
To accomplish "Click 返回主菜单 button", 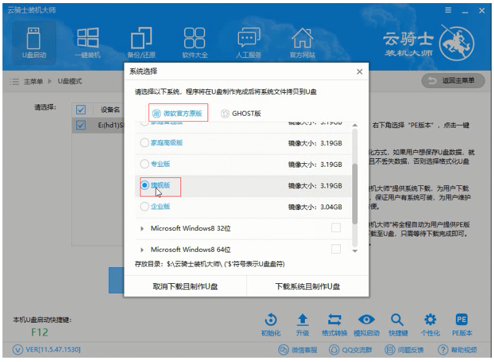I will click(451, 81).
